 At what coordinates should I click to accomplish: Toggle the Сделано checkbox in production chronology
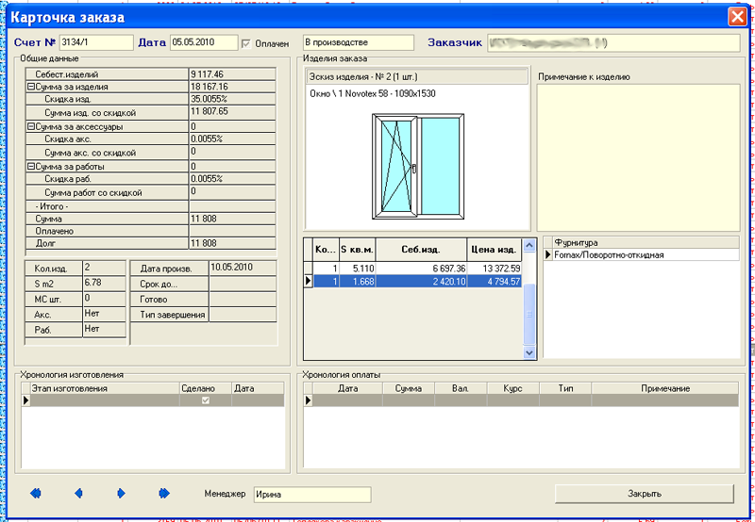[x=205, y=400]
